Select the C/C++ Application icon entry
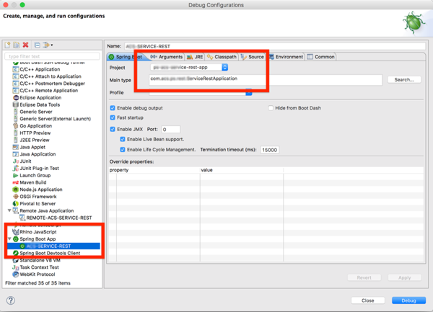This screenshot has width=433, height=312. pyautogui.click(x=16, y=69)
